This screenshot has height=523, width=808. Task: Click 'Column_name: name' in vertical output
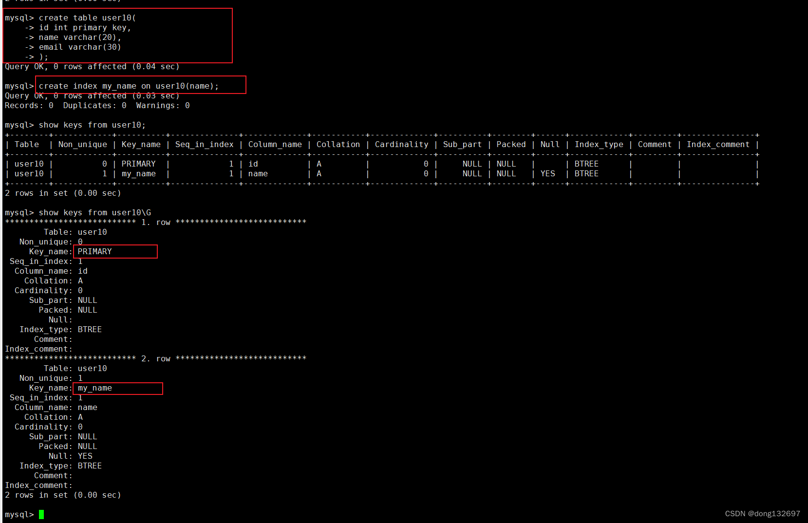(x=56, y=408)
